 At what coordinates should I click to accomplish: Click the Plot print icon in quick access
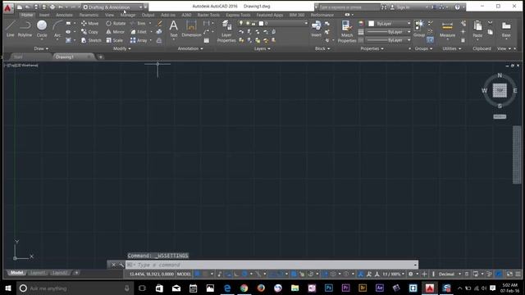(x=52, y=7)
